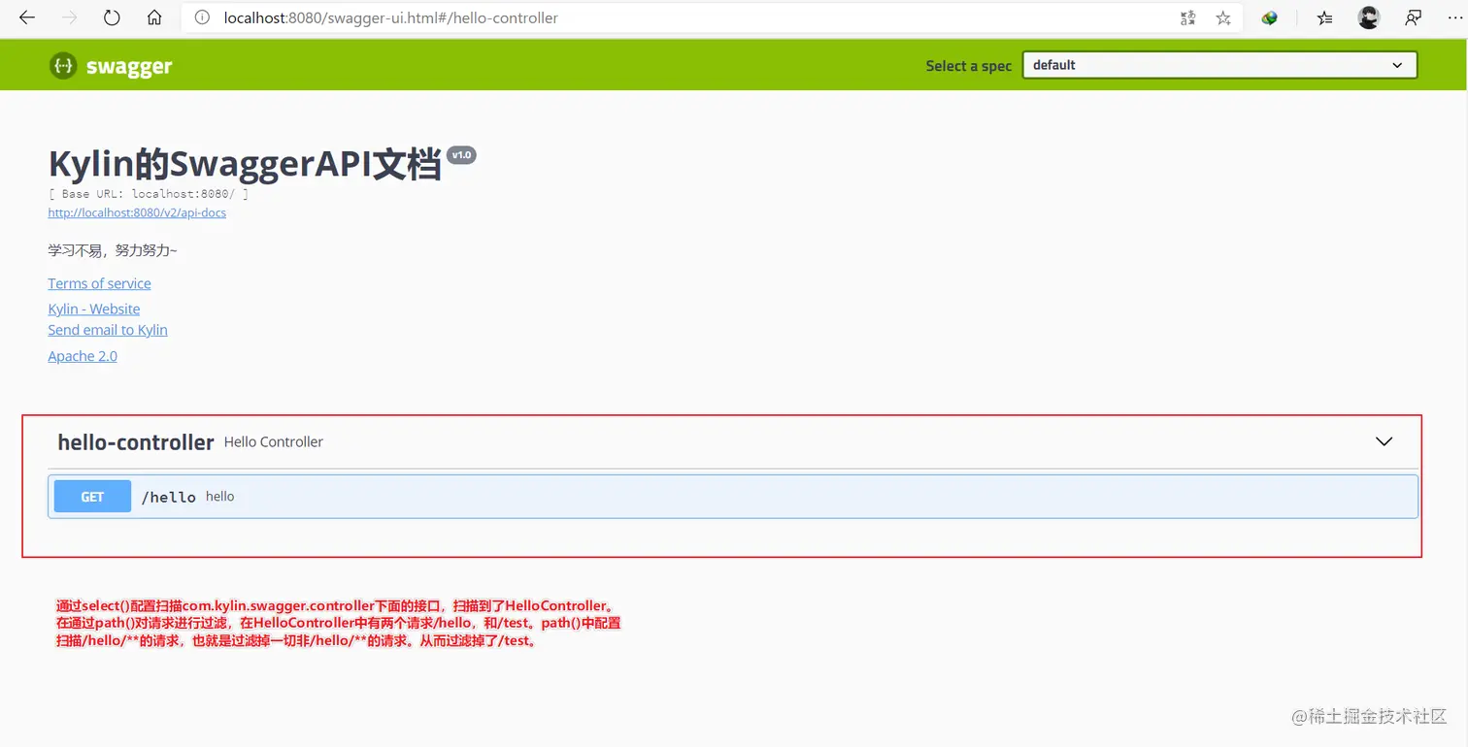
Task: Open the Apache 2.0 license link
Action: click(x=83, y=356)
